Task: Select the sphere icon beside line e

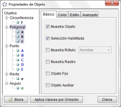Action: [18, 79]
